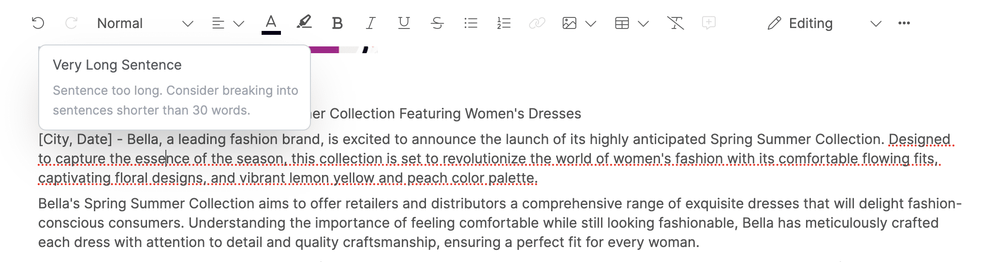Click the paragraph starting 'Bella's Spring Summer Collection'

click(x=500, y=223)
